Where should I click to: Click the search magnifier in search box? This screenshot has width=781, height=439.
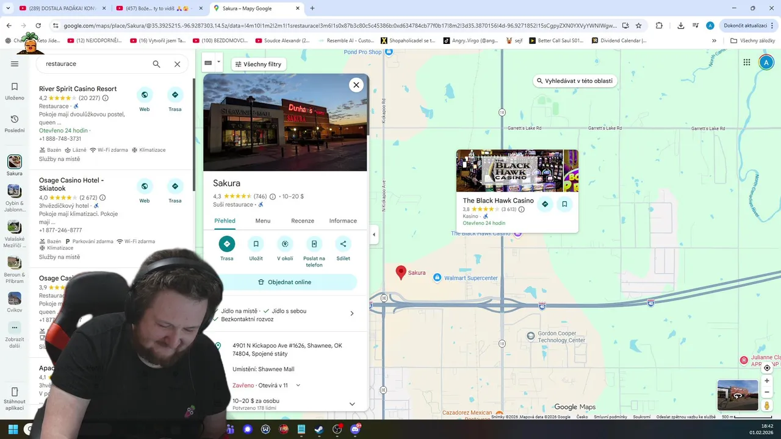coord(156,64)
